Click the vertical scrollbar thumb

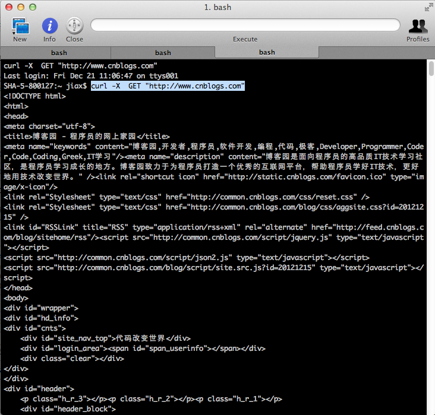pos(431,69)
